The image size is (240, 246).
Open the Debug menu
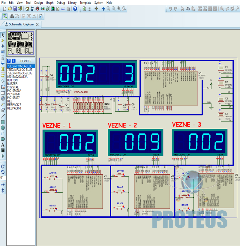point(61,2)
